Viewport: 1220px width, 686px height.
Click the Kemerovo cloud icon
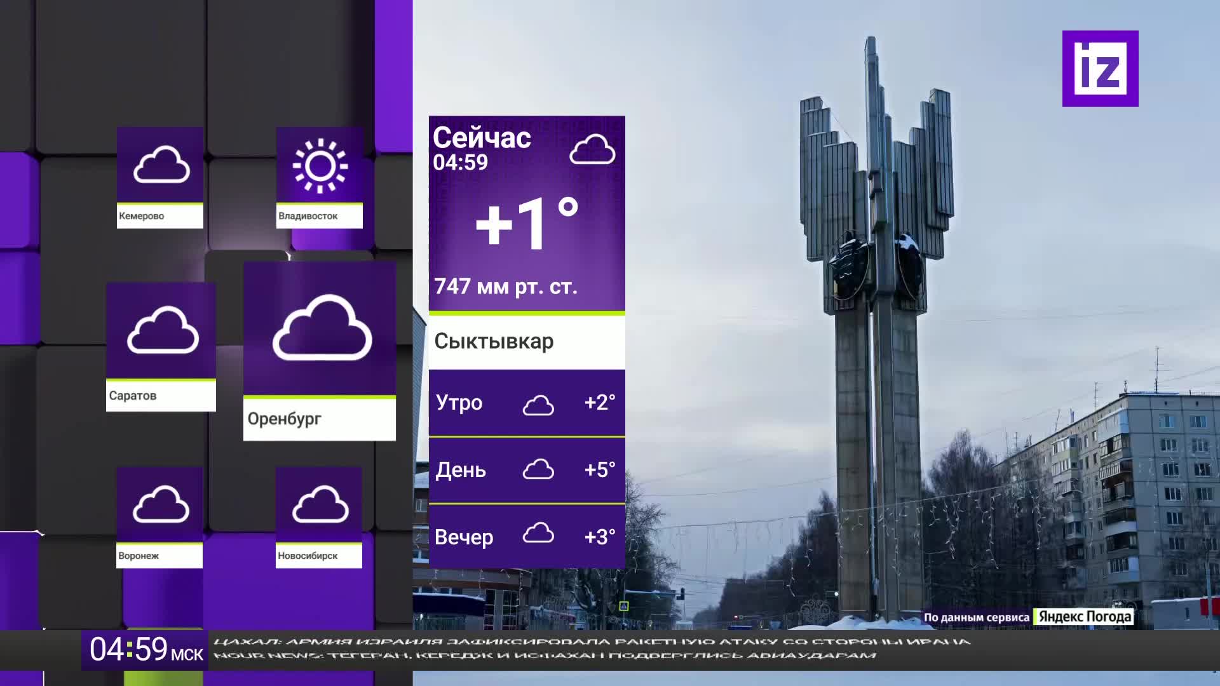161,164
